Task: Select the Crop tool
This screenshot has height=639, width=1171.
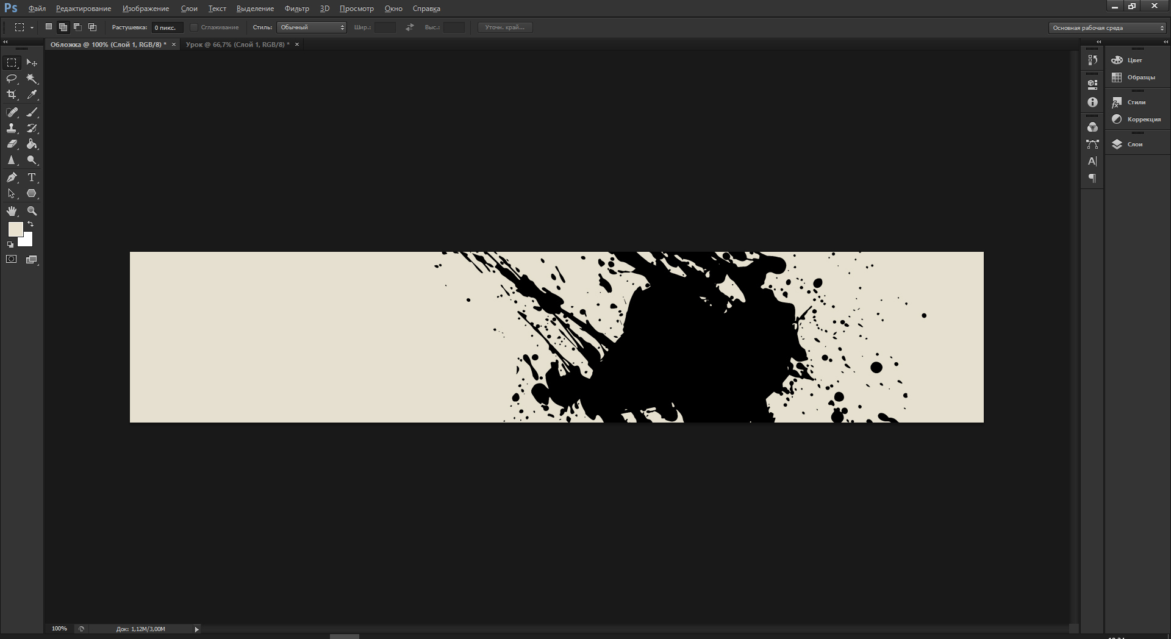Action: [x=12, y=95]
